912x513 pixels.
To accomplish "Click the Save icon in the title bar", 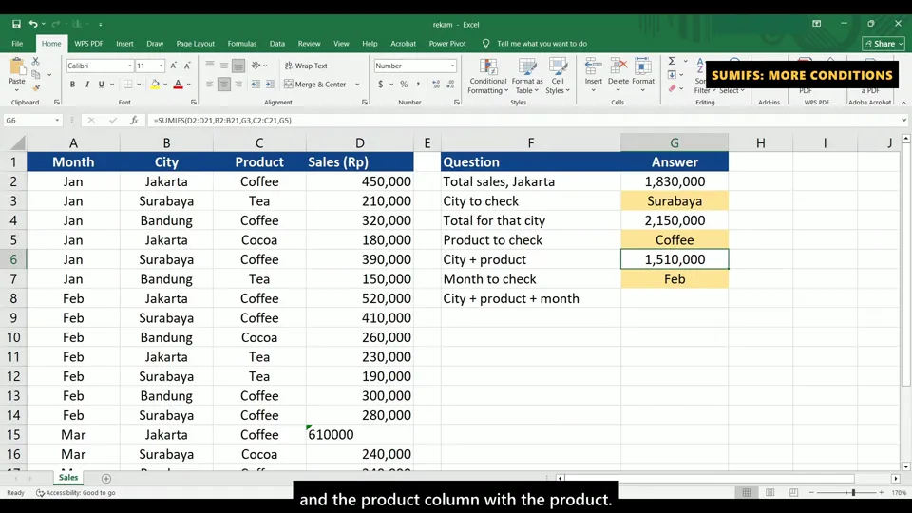I will (16, 24).
